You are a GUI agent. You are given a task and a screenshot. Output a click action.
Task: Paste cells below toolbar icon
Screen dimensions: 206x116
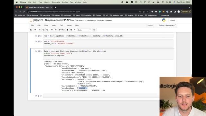tap(47, 30)
